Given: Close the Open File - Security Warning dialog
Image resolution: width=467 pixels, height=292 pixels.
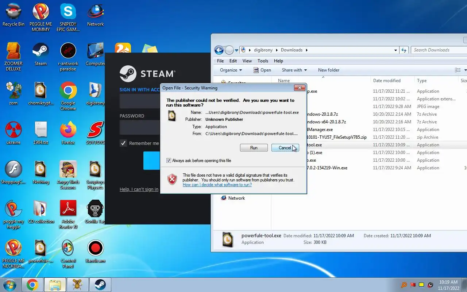Looking at the screenshot, I should click(x=300, y=88).
